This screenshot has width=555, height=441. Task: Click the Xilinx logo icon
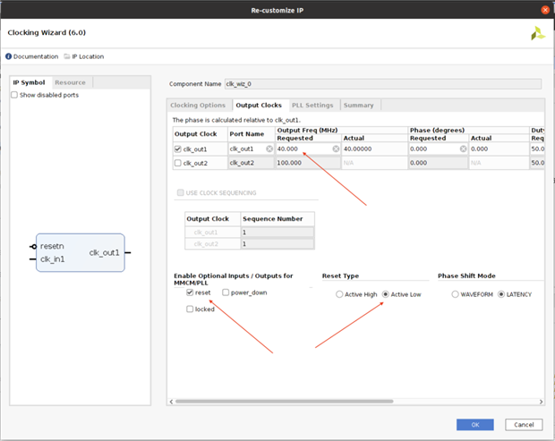point(537,33)
